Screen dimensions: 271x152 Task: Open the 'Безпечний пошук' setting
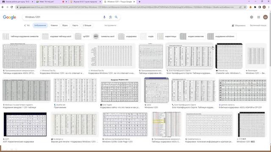[258, 25]
